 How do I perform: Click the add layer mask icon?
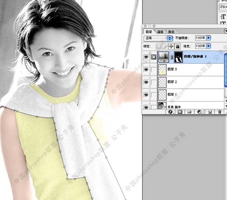pos(180,112)
